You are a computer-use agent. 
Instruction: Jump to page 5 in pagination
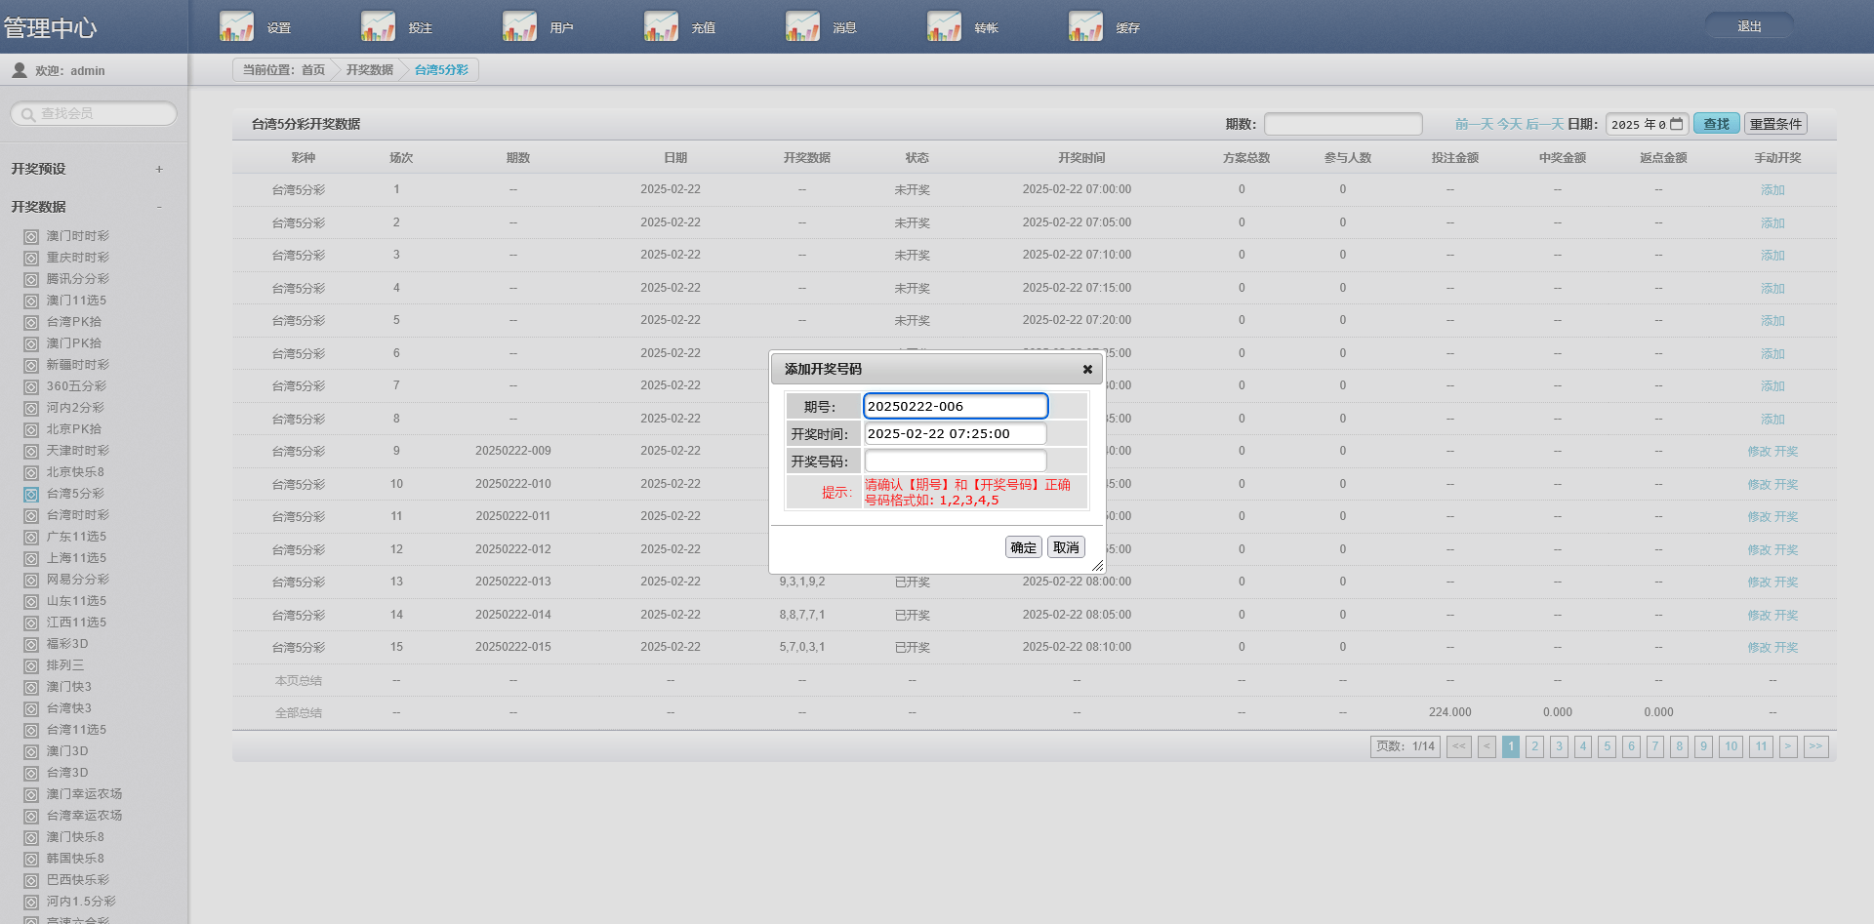pyautogui.click(x=1607, y=746)
